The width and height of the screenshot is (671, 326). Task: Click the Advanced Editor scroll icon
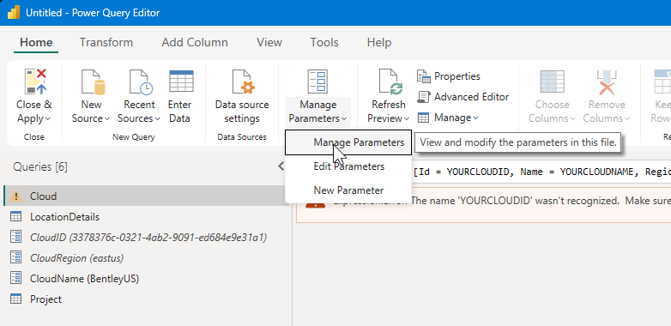pyautogui.click(x=423, y=97)
